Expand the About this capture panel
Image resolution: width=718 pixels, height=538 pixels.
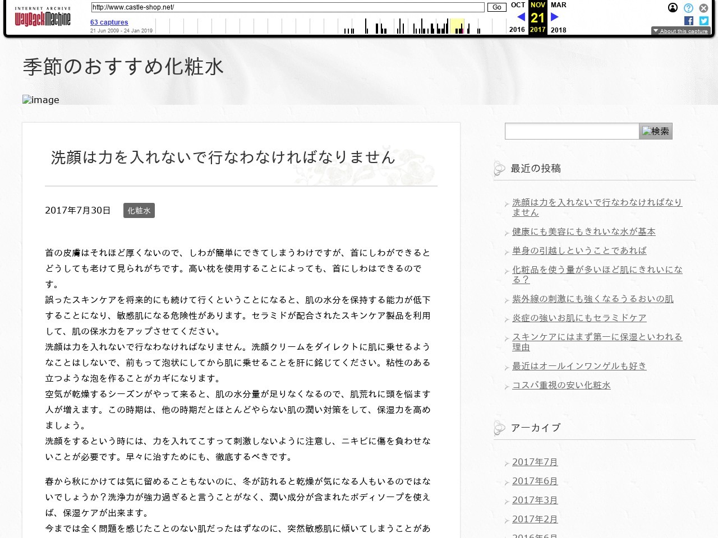click(680, 31)
